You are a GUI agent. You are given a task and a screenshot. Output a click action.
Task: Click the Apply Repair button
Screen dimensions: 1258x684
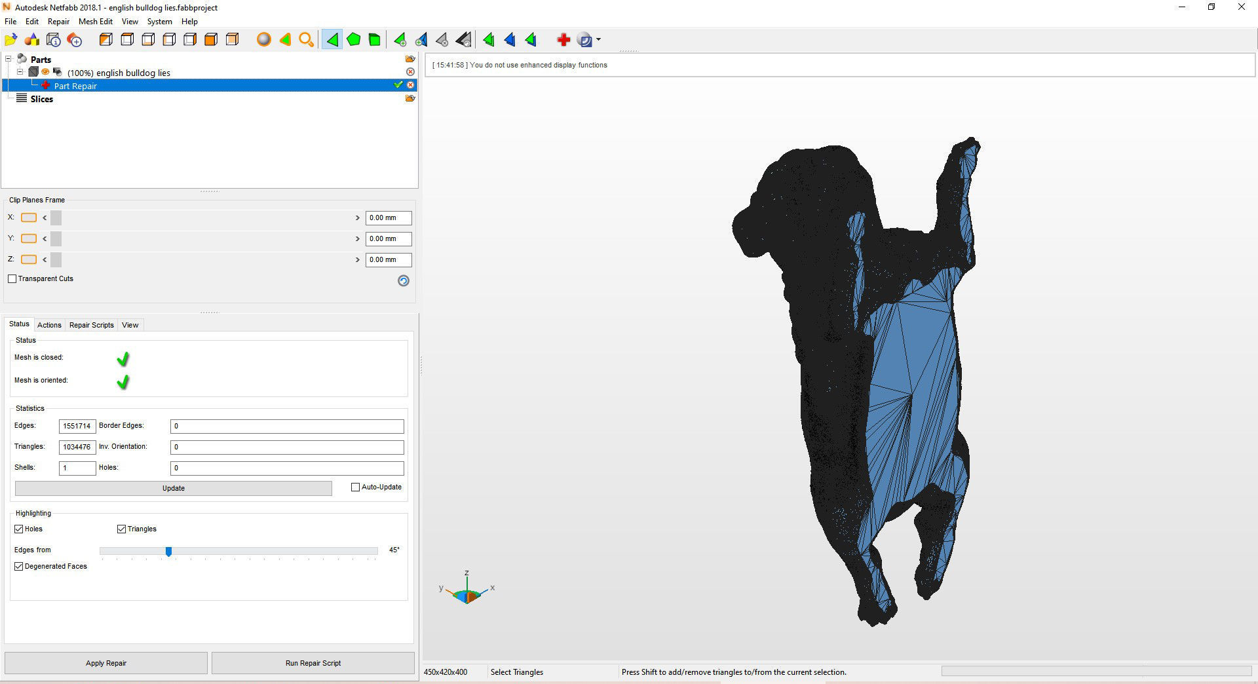tap(106, 663)
